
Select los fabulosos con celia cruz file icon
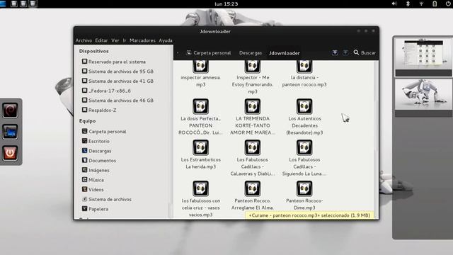[x=200, y=188]
